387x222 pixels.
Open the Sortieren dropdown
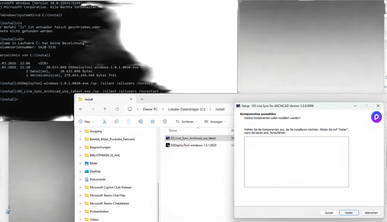(x=186, y=122)
